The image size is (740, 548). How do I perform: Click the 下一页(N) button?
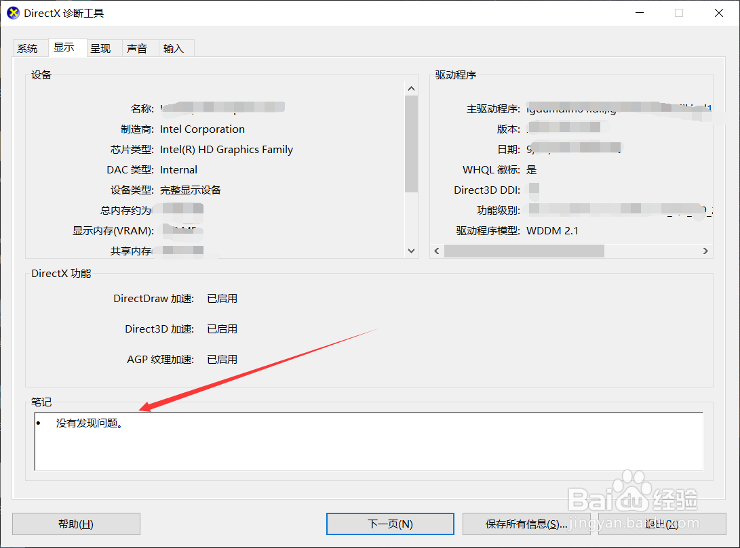(x=390, y=524)
